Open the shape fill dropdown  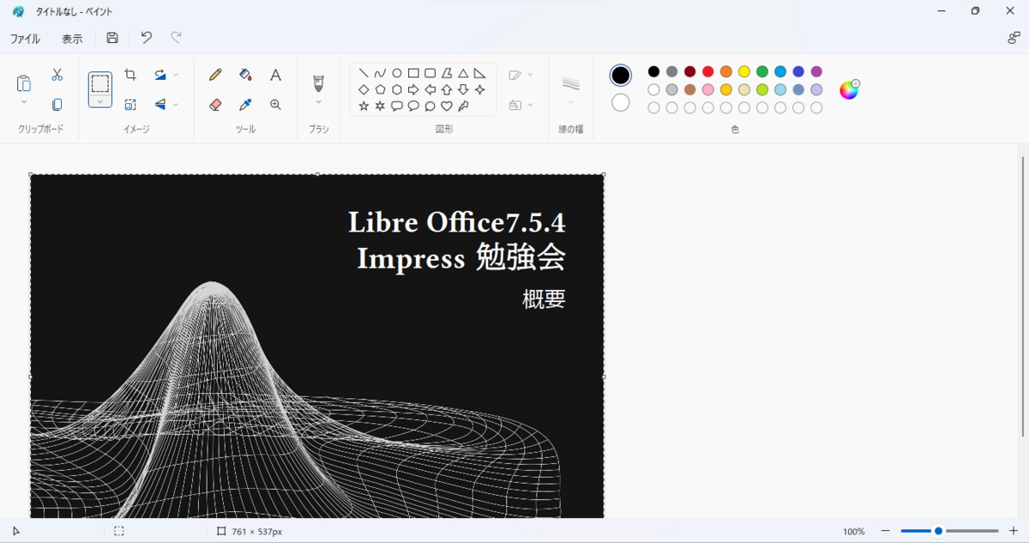521,105
